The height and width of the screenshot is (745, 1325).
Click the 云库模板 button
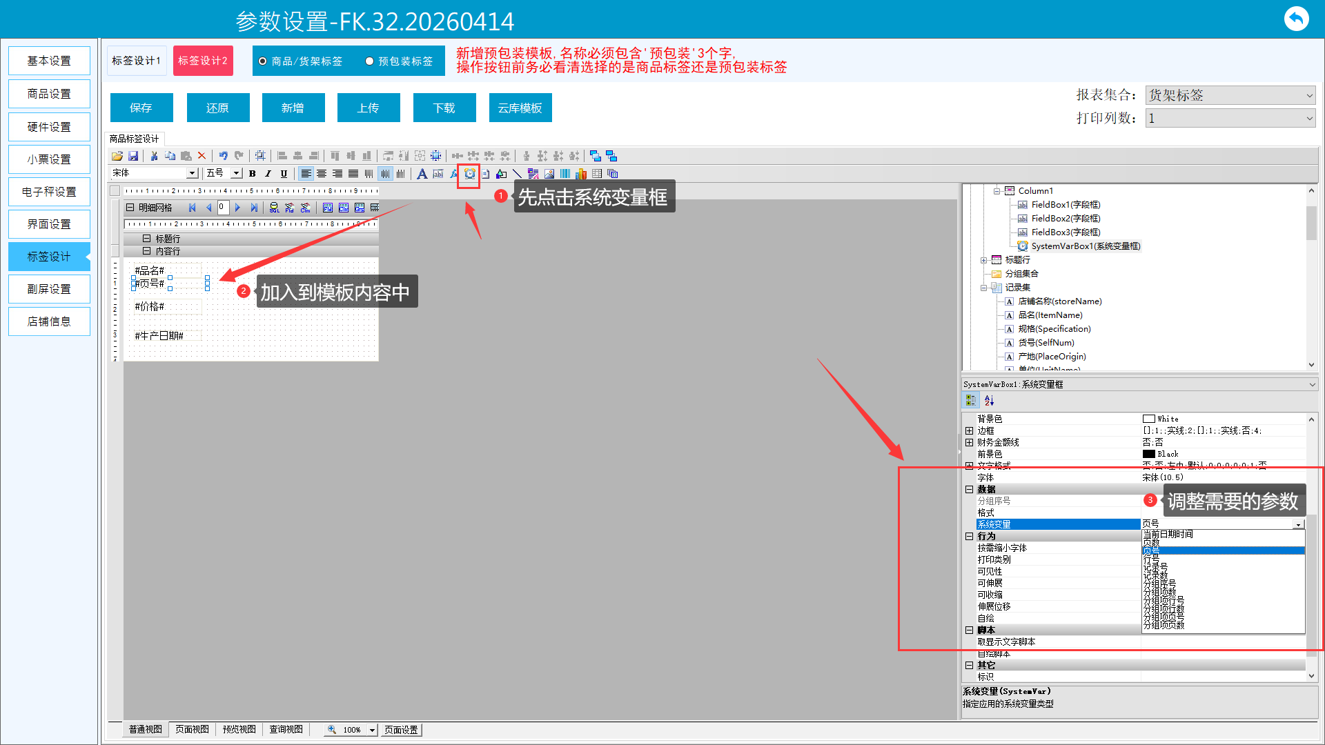point(520,108)
